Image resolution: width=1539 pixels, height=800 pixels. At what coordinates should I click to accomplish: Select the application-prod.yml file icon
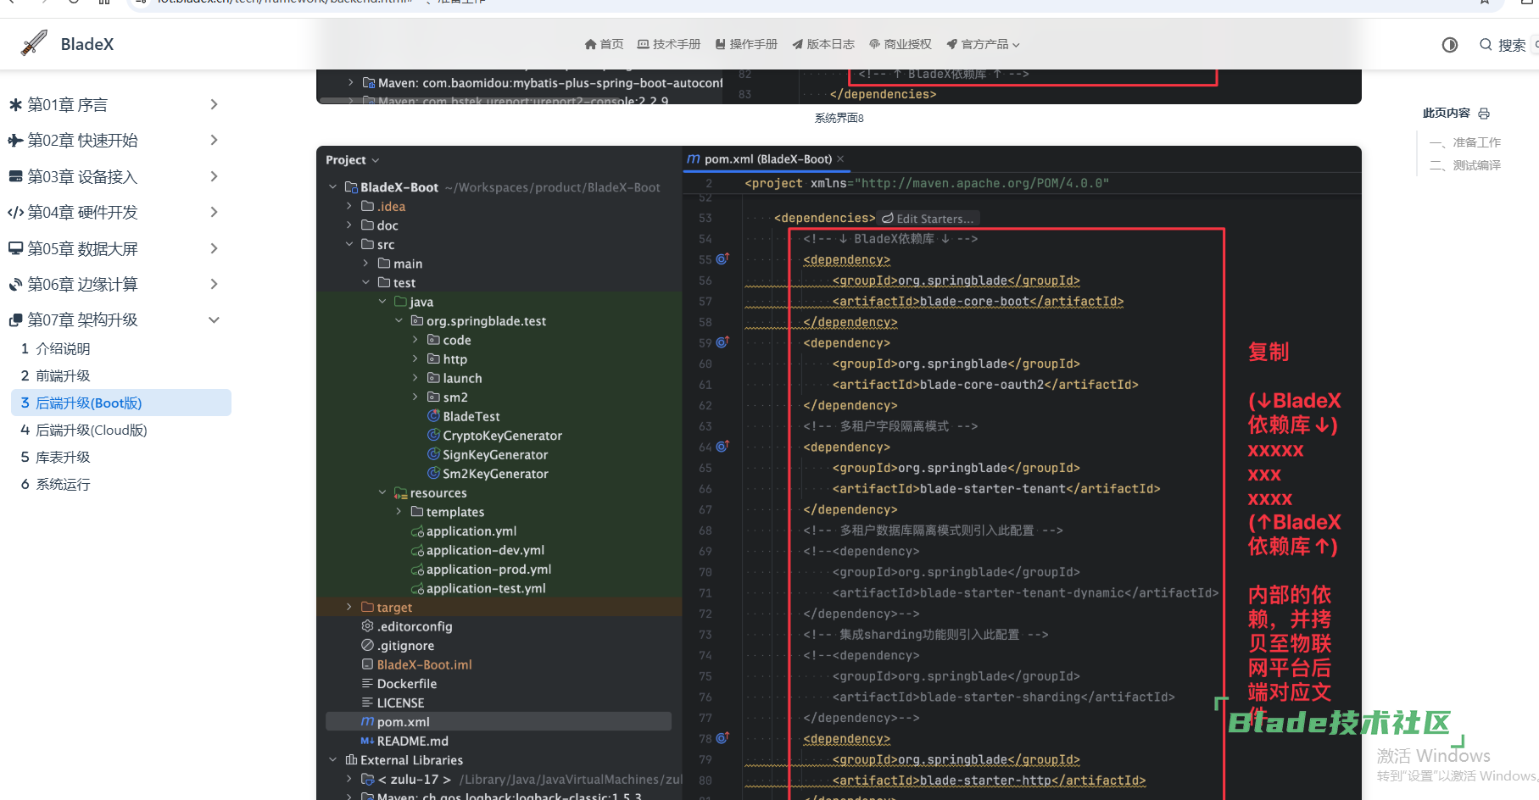(x=417, y=569)
